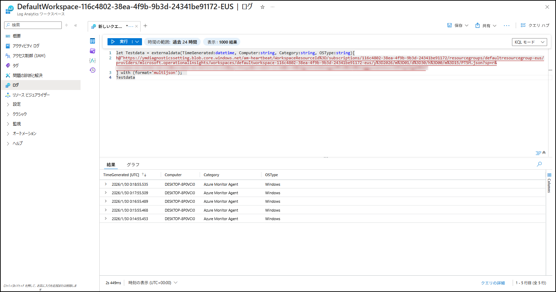Click the toolbar overflow ellipsis near 共有
Image resolution: width=556 pixels, height=292 pixels.
(x=507, y=26)
